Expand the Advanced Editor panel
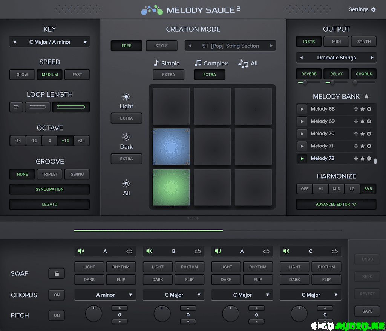Viewport: 386px width, 331px height. (336, 204)
